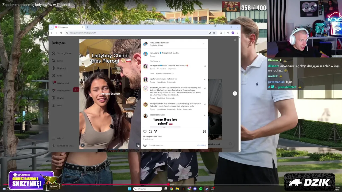This screenshot has height=192, width=342.
Task: Like kacper.ostrowskii's comment heart
Action: (205, 115)
